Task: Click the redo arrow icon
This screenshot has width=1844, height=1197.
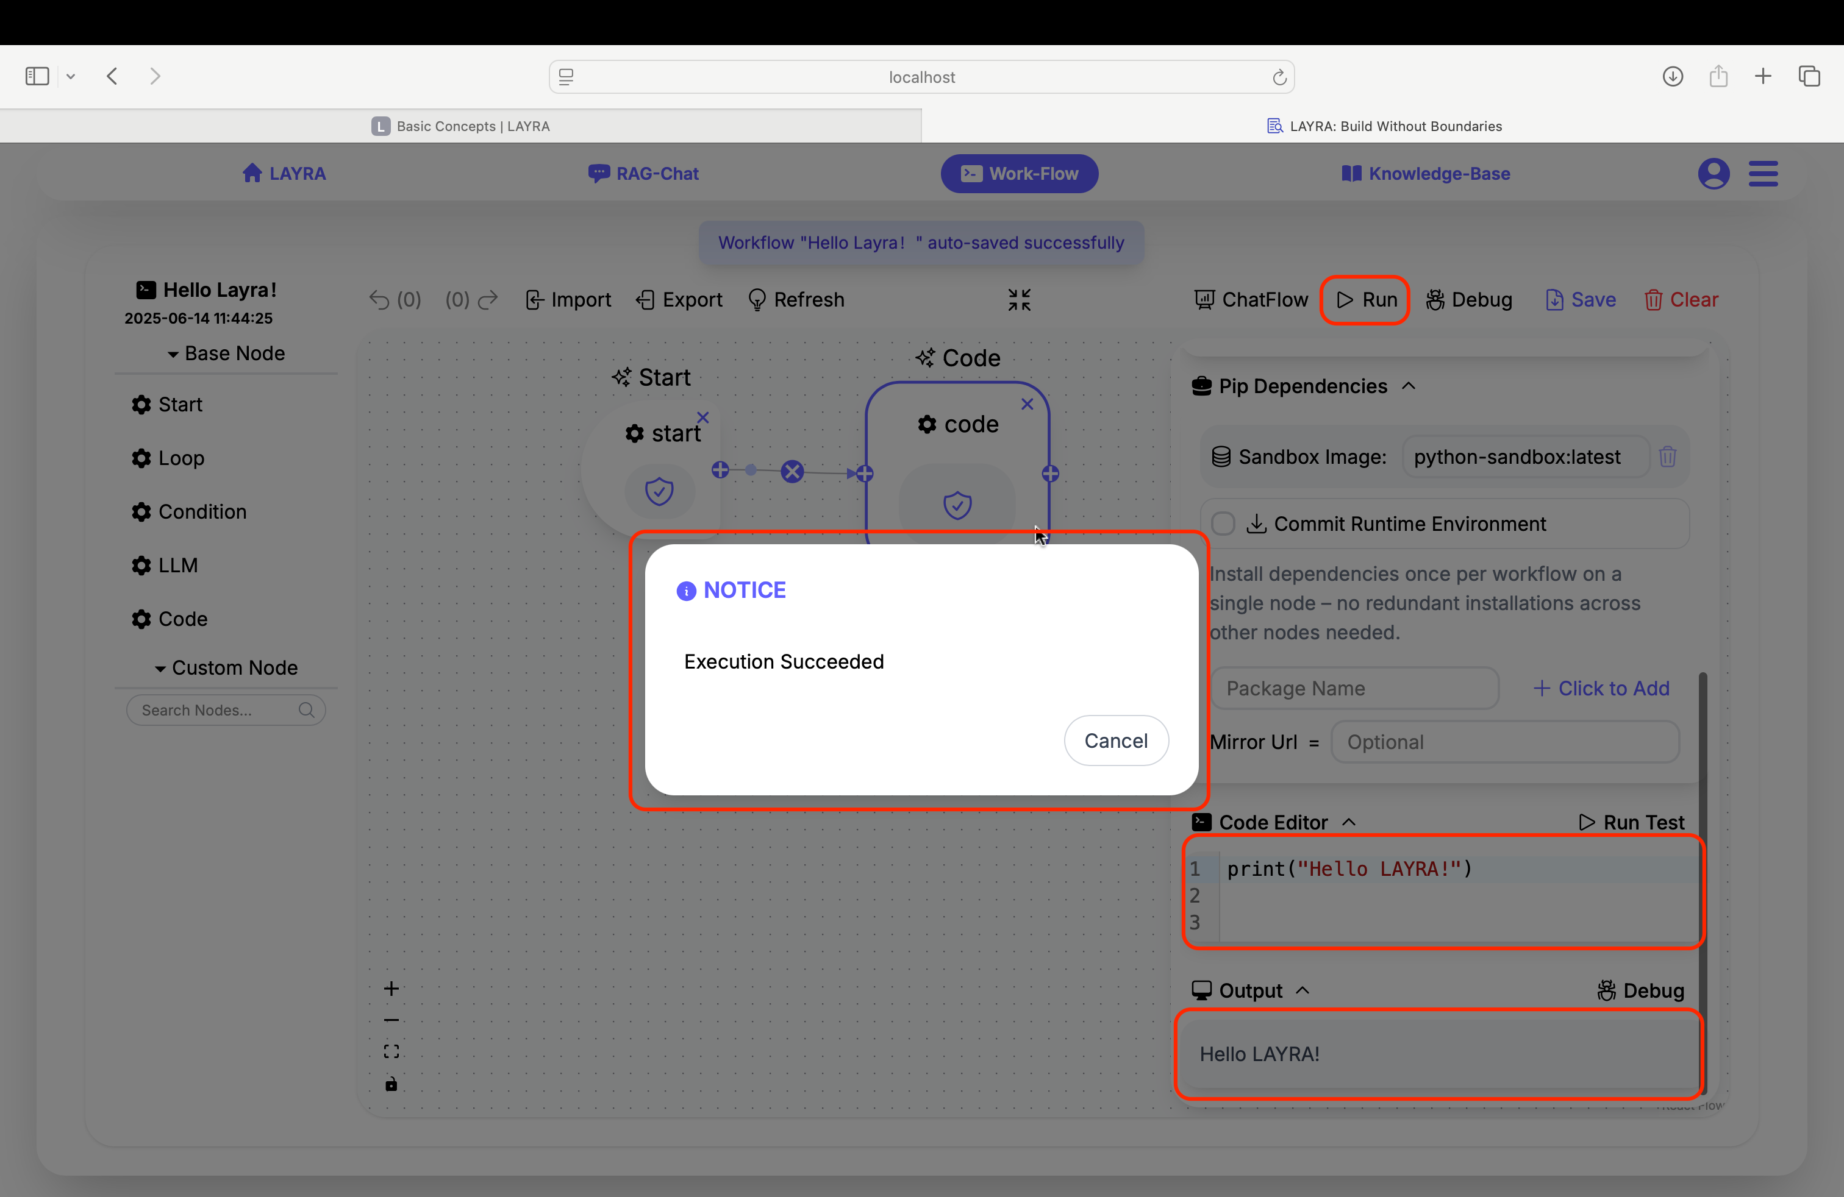Action: (x=487, y=300)
